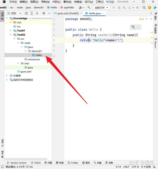Open the Structure side tool window
The height and width of the screenshot is (169, 158).
[2, 143]
